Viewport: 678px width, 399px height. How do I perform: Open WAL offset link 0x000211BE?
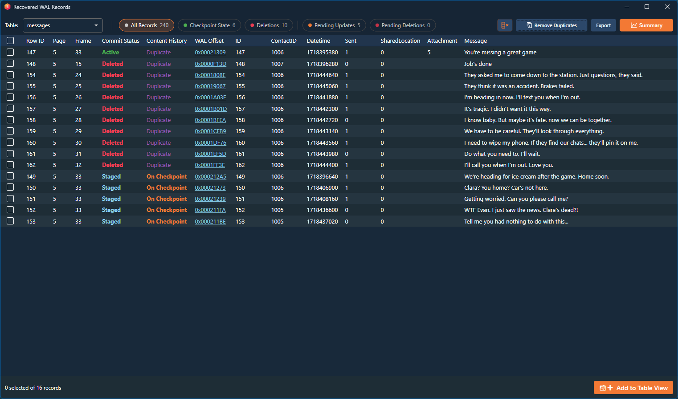[210, 221]
